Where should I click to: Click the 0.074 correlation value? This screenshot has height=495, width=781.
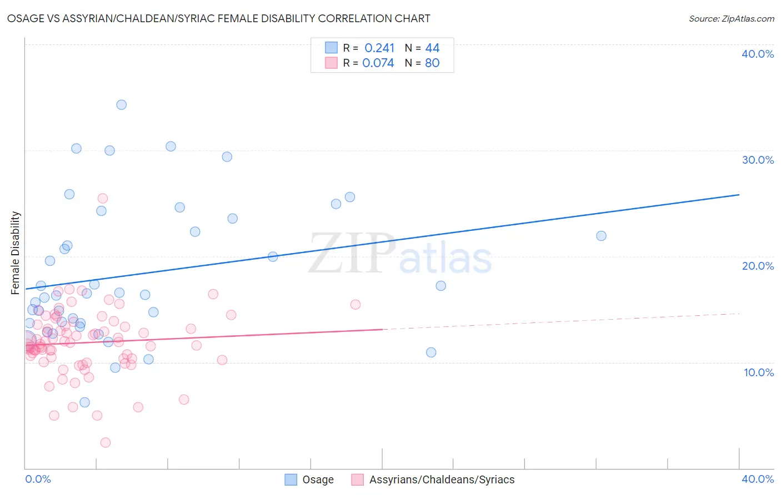point(378,63)
